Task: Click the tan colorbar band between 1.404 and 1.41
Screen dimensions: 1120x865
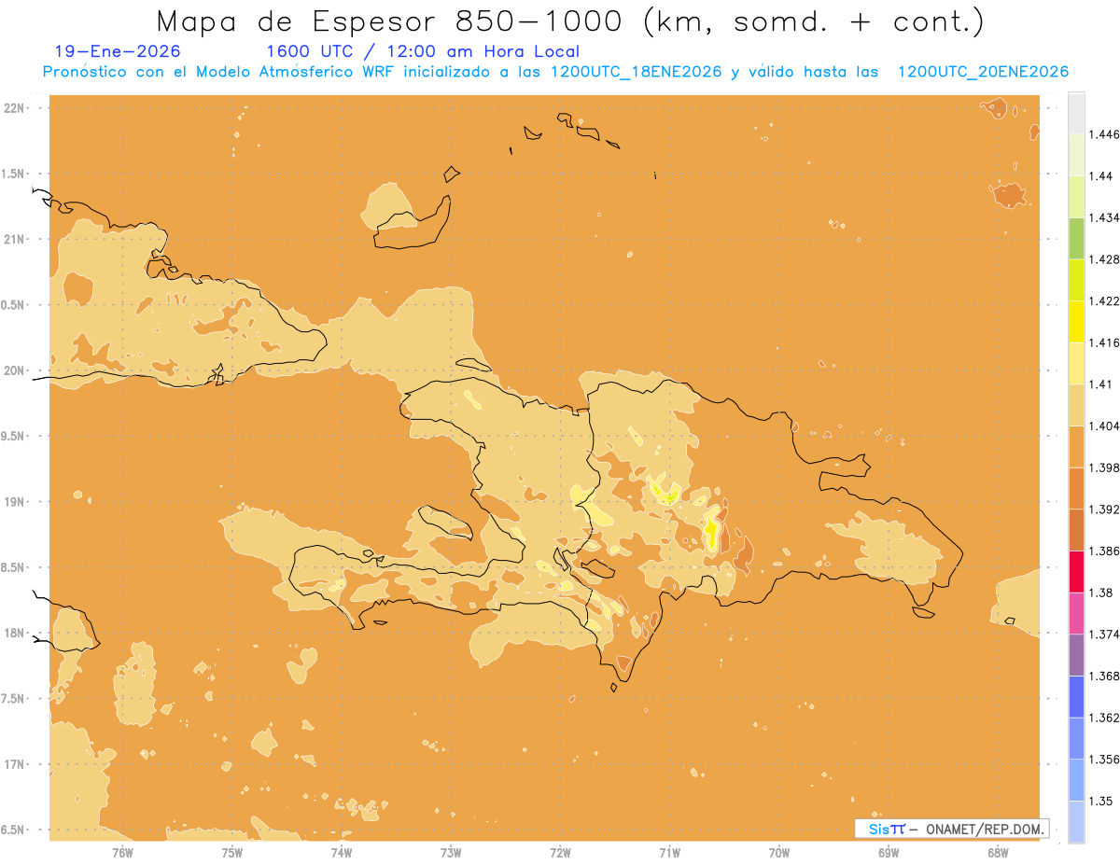Action: [1076, 405]
